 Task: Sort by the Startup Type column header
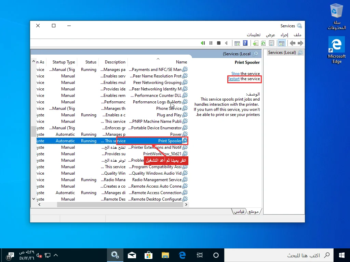click(x=62, y=62)
